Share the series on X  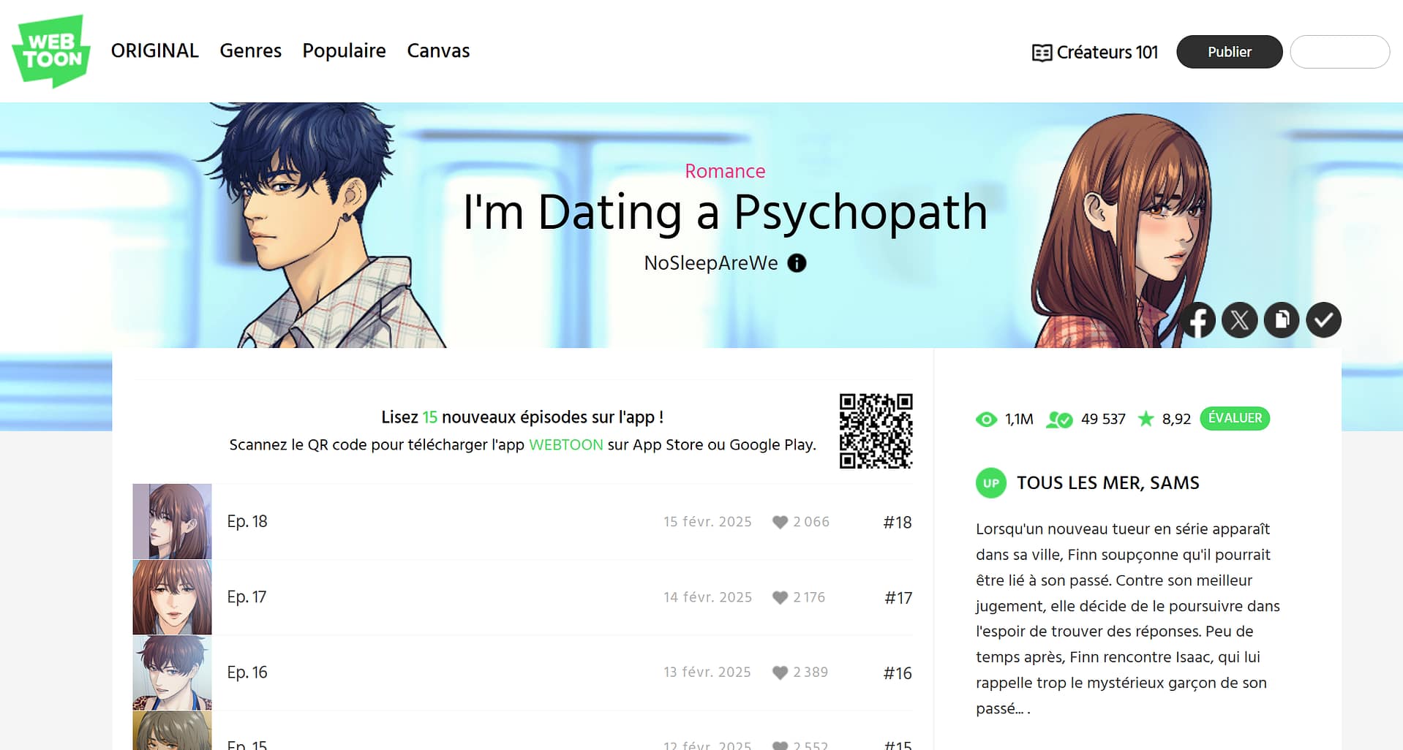coord(1239,320)
